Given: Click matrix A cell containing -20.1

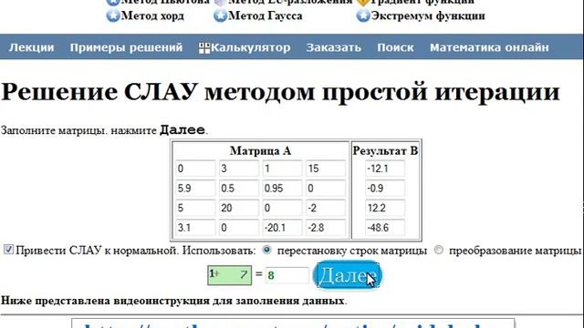Looking at the screenshot, I should pos(282,228).
